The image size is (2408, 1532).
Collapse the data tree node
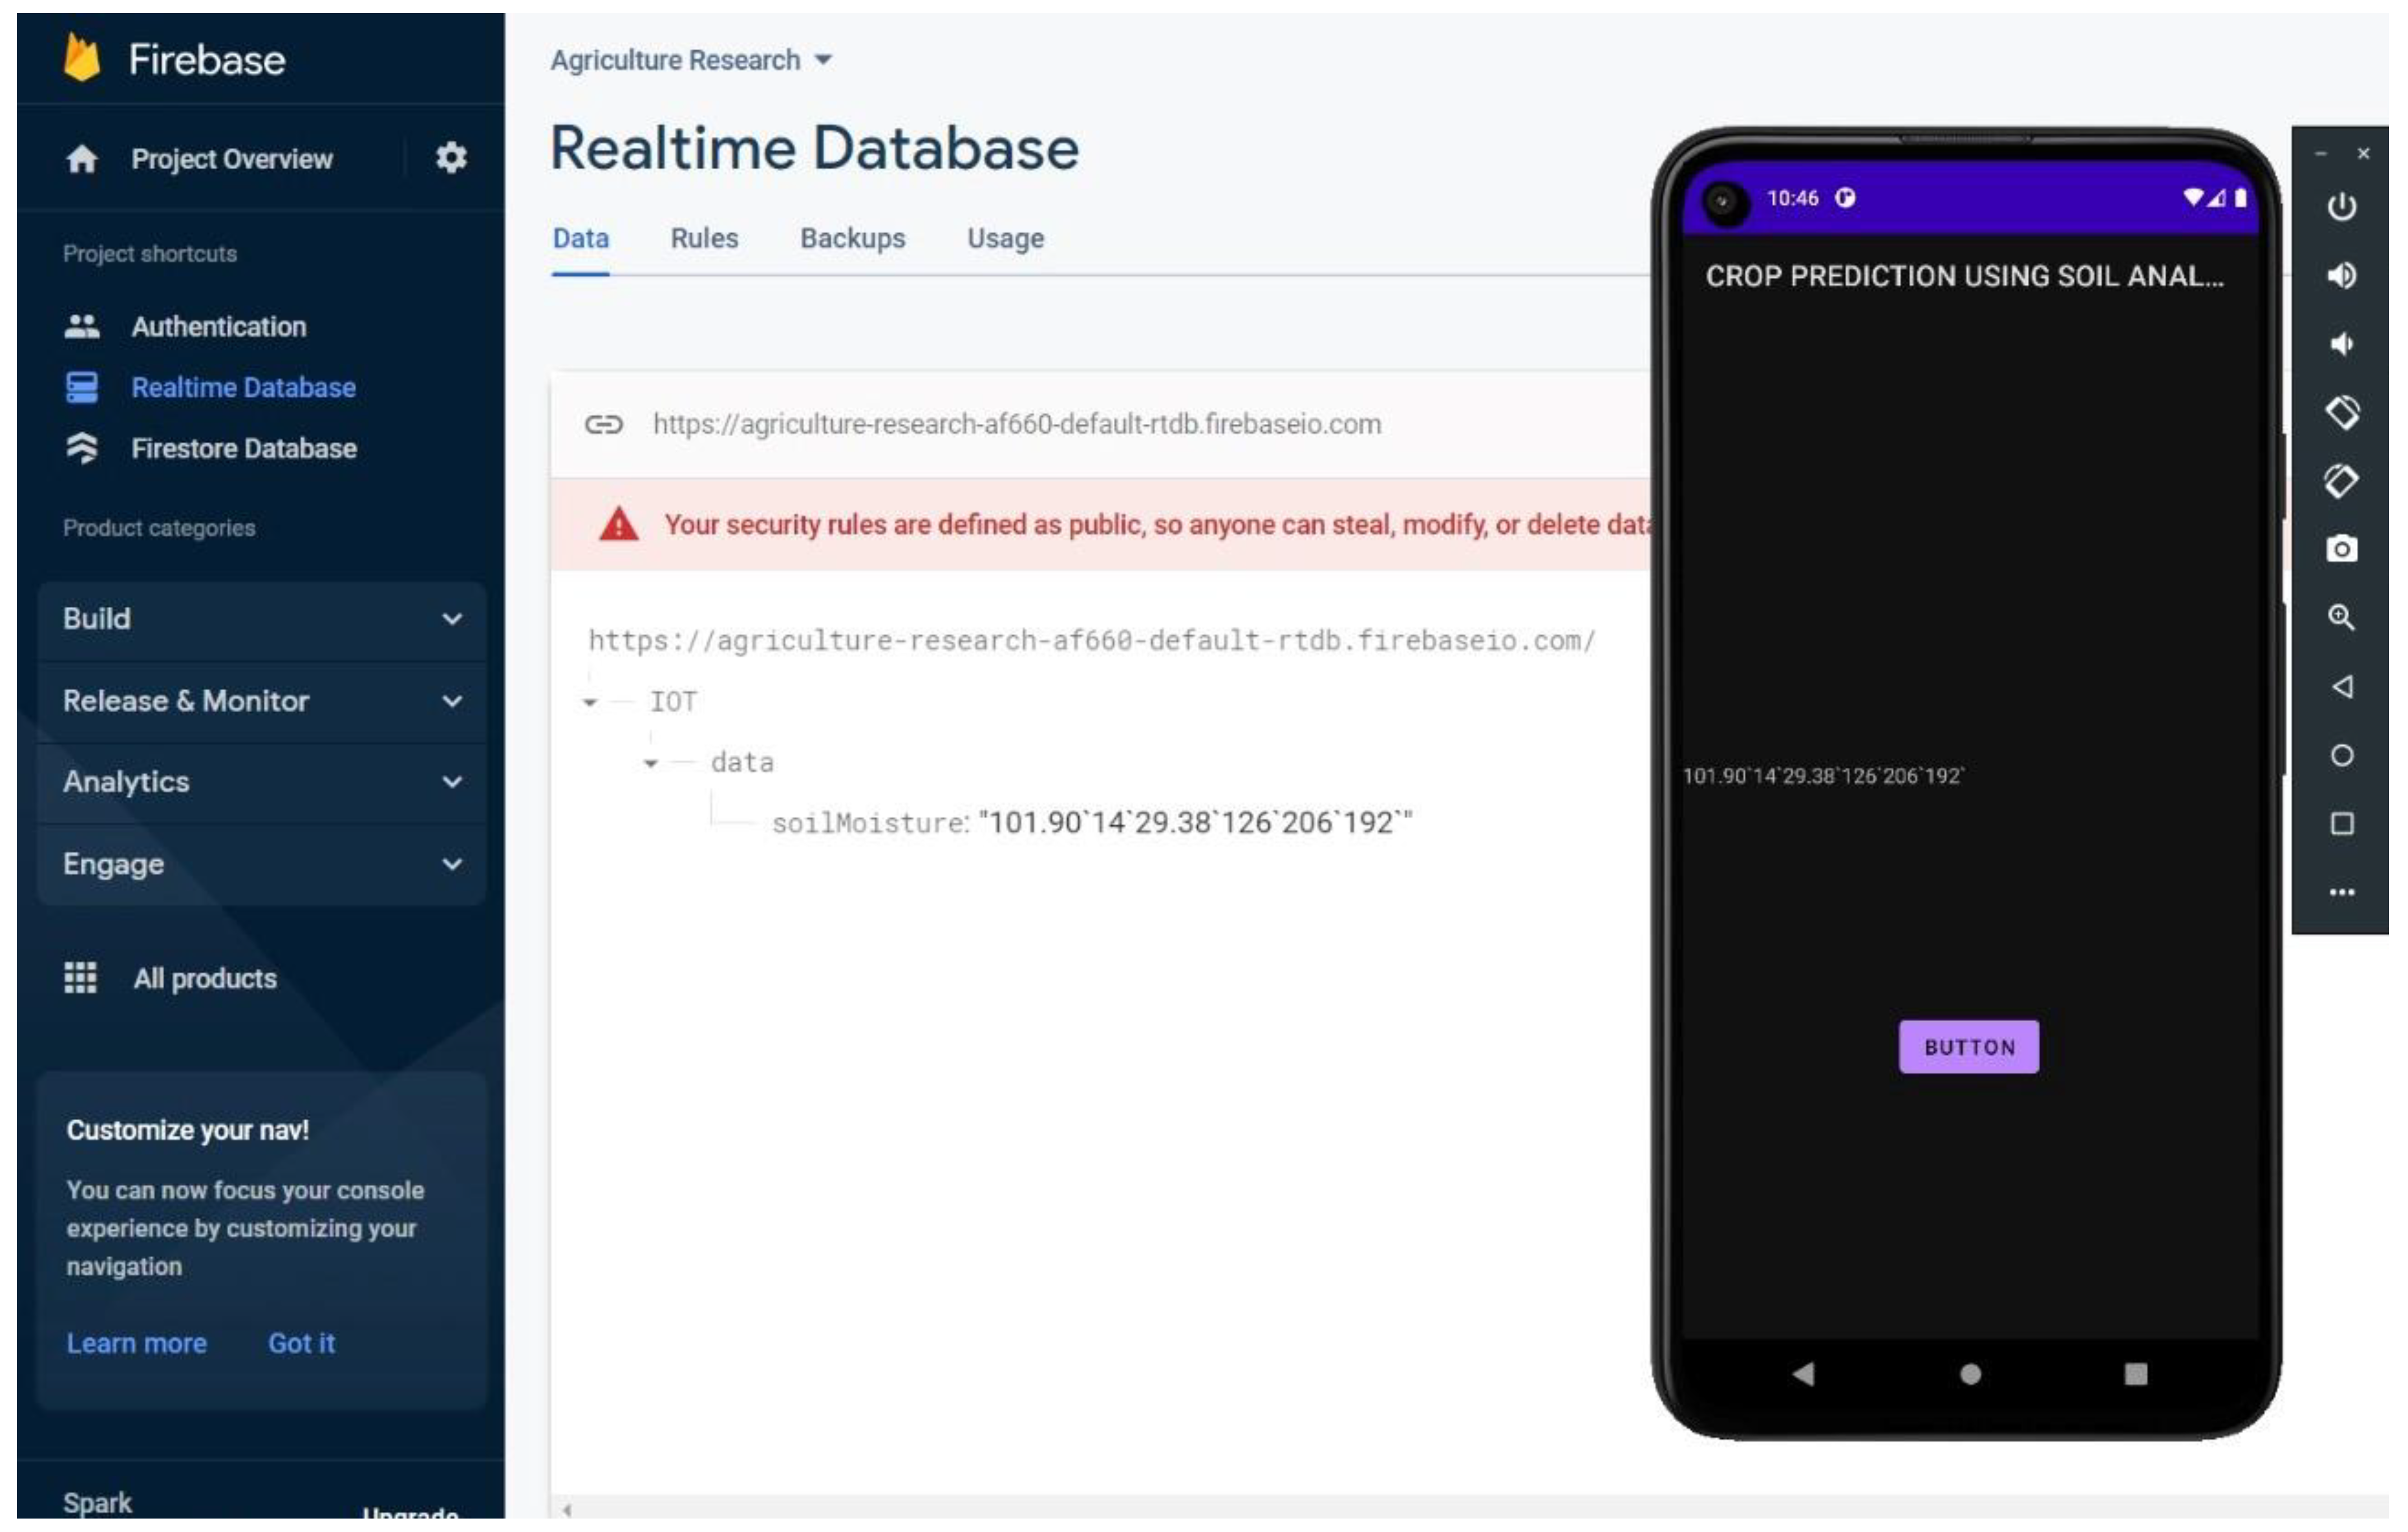(651, 764)
